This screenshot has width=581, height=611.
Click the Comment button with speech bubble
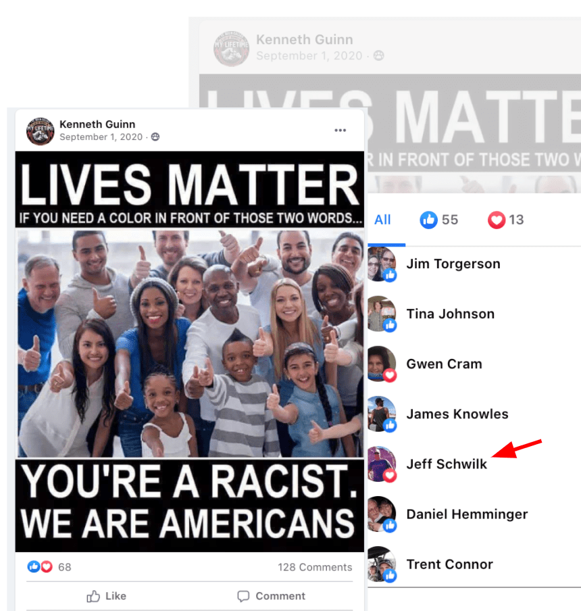point(271,596)
